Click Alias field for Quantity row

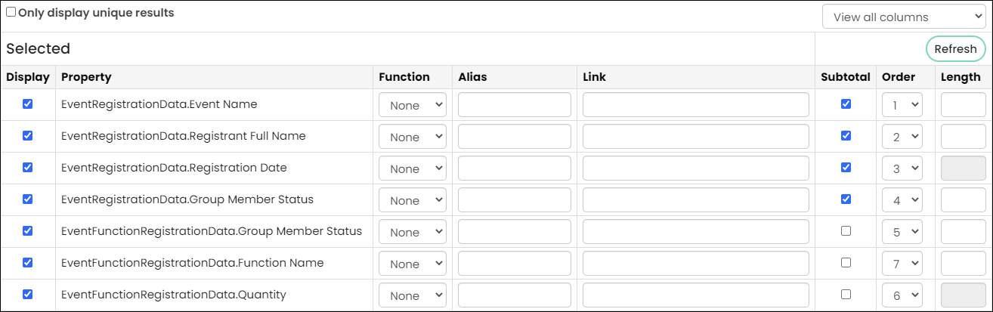[x=515, y=295]
